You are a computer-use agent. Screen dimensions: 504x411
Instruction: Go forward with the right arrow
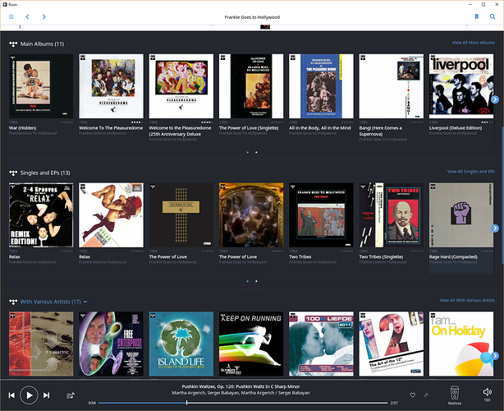coord(44,16)
